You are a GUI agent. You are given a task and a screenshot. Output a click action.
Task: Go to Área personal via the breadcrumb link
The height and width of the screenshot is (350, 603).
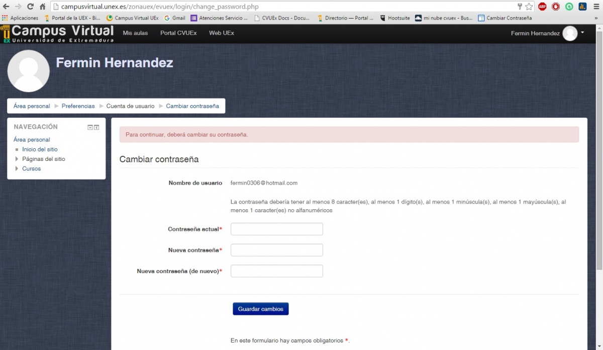[x=31, y=106]
